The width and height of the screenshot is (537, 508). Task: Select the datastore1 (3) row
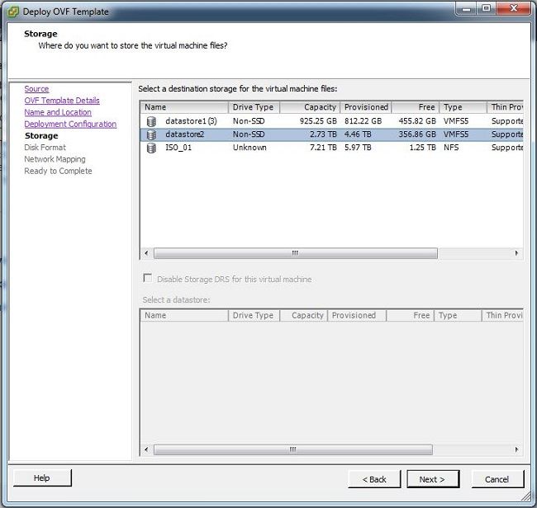pyautogui.click(x=331, y=121)
